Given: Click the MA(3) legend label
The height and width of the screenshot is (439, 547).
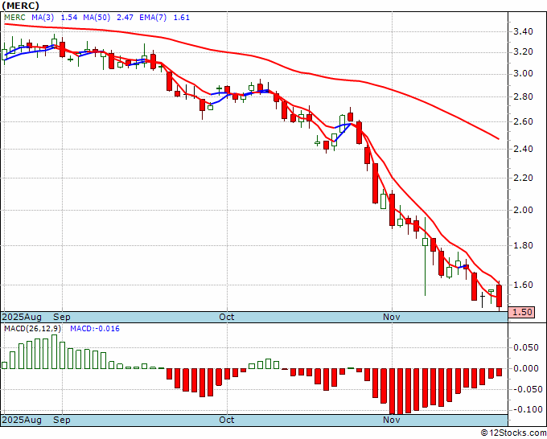Looking at the screenshot, I should click(x=43, y=18).
